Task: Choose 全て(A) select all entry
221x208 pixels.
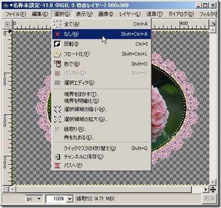Action: 102,24
